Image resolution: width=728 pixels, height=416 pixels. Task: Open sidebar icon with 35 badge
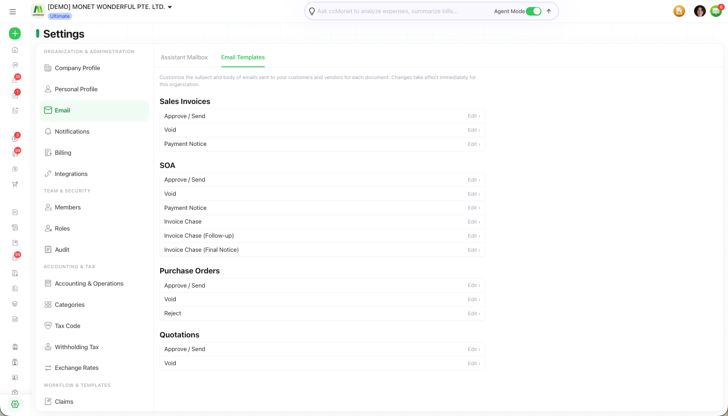click(x=15, y=80)
